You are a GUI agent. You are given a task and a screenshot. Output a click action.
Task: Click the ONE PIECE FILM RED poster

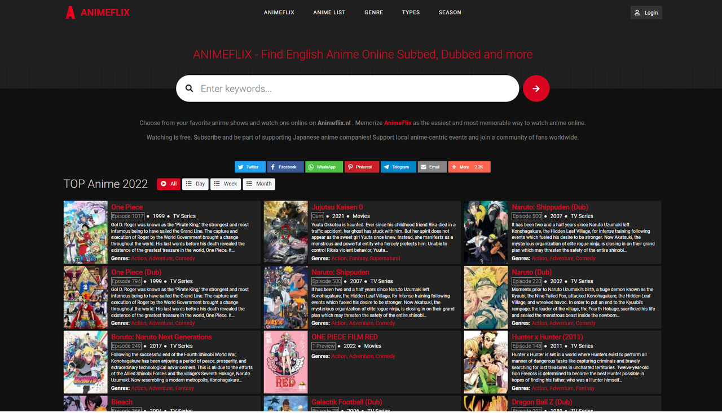click(x=285, y=362)
